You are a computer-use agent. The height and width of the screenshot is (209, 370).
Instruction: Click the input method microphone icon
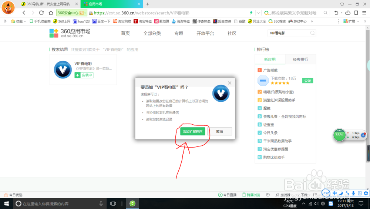tap(353, 193)
